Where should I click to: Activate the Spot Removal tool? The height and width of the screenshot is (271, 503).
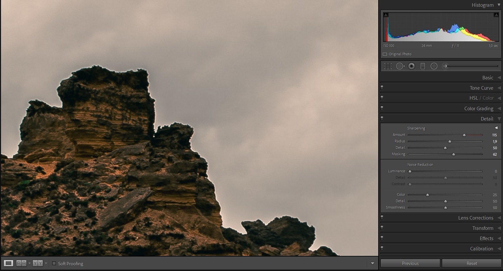click(x=400, y=66)
